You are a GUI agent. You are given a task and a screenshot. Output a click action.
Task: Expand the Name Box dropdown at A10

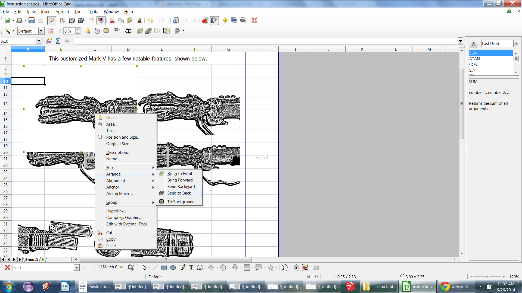(38, 41)
